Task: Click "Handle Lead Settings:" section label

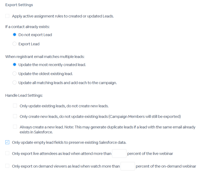Action: [x=24, y=95]
